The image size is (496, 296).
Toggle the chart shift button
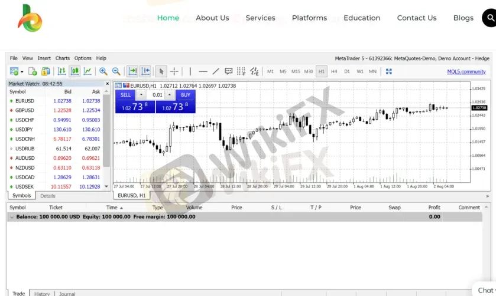(145, 71)
